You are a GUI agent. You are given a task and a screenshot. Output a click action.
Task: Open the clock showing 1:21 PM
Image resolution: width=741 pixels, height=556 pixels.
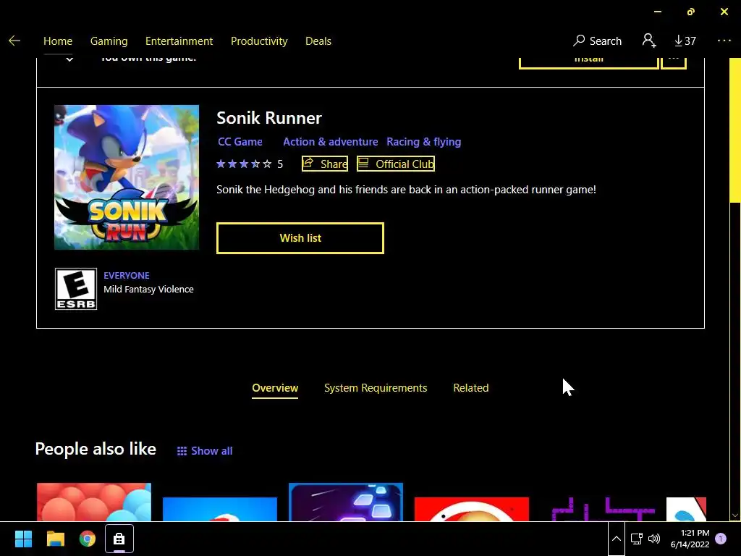(690, 539)
